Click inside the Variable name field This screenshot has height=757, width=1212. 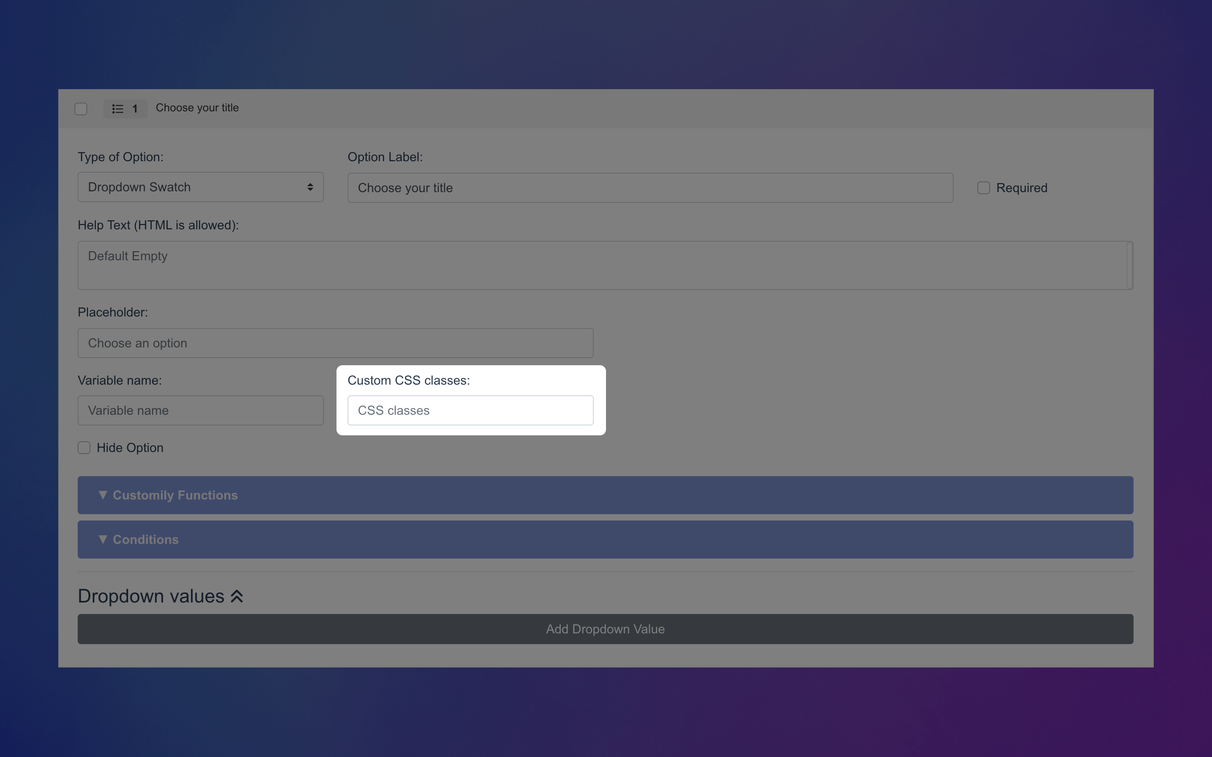(x=200, y=410)
